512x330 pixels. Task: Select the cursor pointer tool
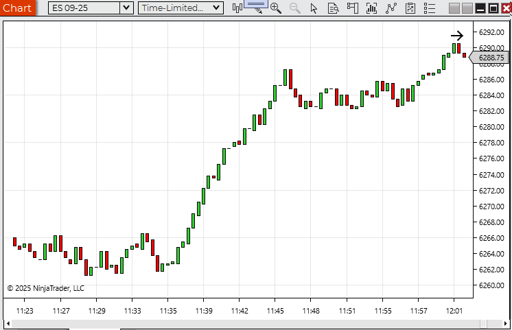(x=314, y=8)
